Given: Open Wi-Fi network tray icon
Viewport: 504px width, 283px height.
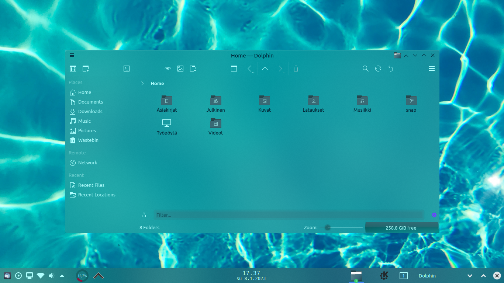Looking at the screenshot, I should click(41, 276).
